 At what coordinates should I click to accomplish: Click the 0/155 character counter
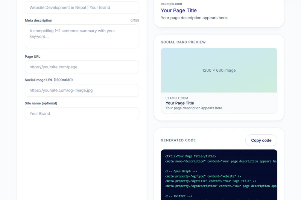135,21
